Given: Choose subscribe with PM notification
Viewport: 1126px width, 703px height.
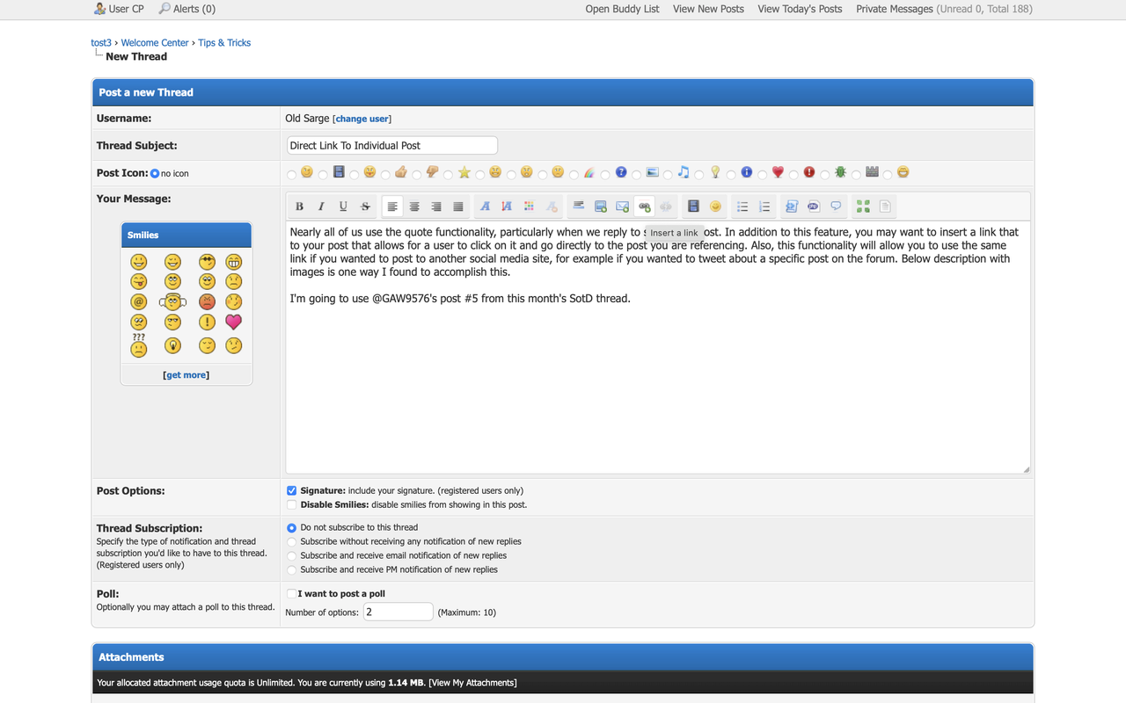Looking at the screenshot, I should tap(292, 569).
